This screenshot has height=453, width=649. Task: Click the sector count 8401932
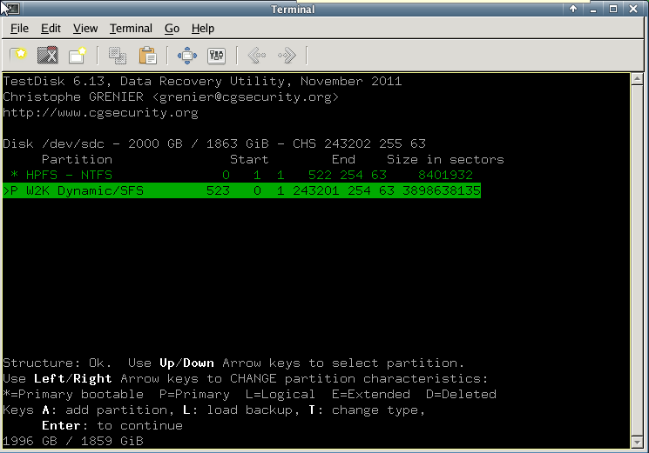445,175
